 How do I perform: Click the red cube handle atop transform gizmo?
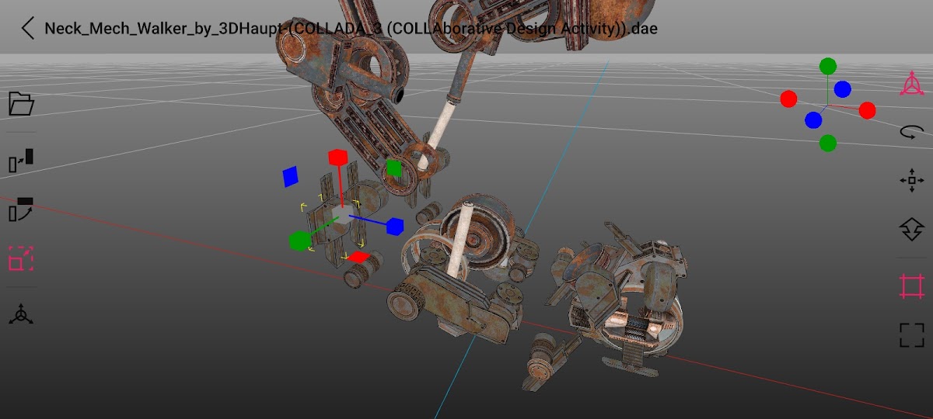337,158
